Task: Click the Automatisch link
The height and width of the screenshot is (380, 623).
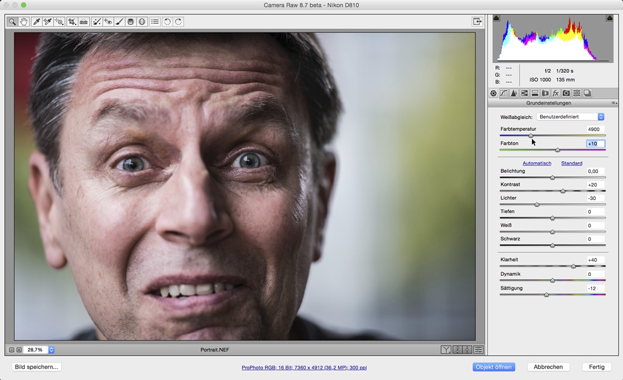Action: click(x=536, y=163)
